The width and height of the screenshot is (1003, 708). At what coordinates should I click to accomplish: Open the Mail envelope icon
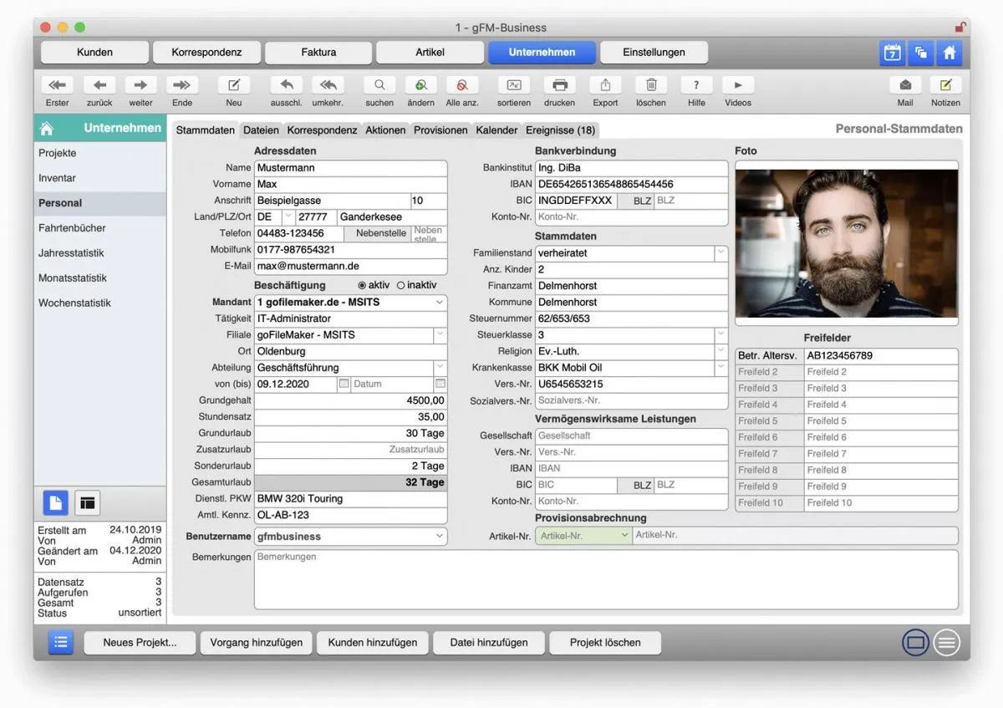point(905,85)
